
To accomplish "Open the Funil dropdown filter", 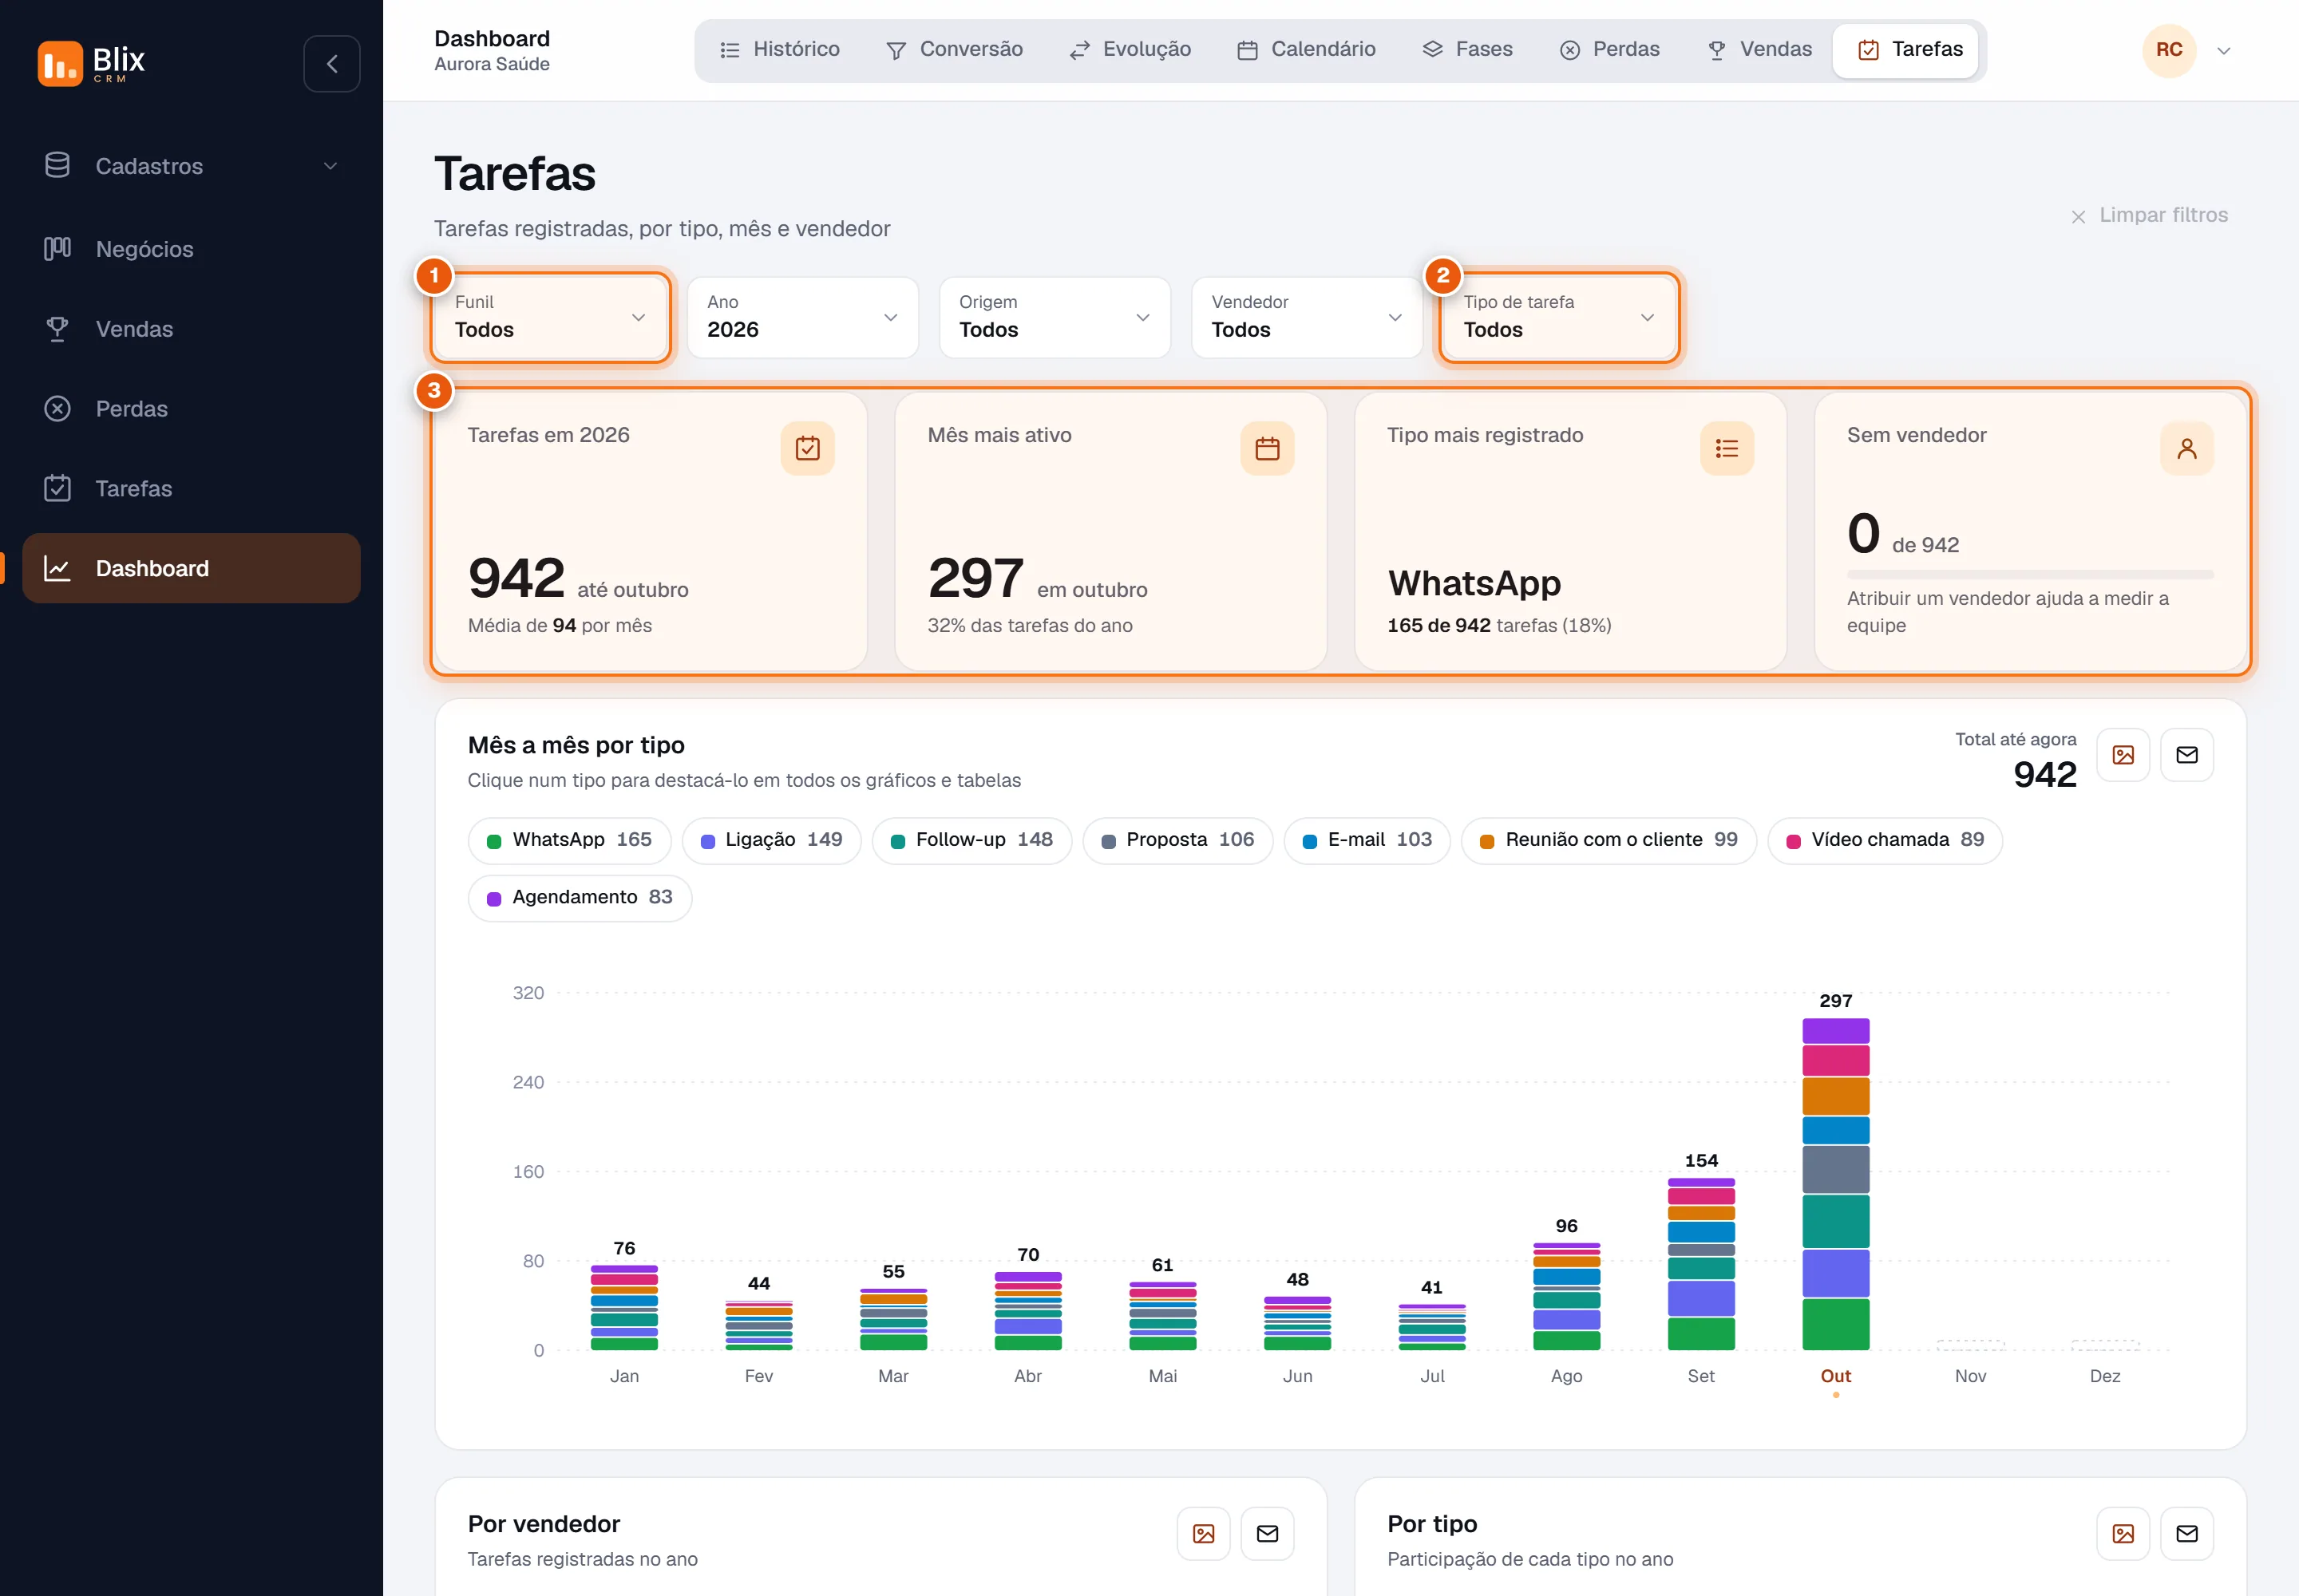I will 550,317.
